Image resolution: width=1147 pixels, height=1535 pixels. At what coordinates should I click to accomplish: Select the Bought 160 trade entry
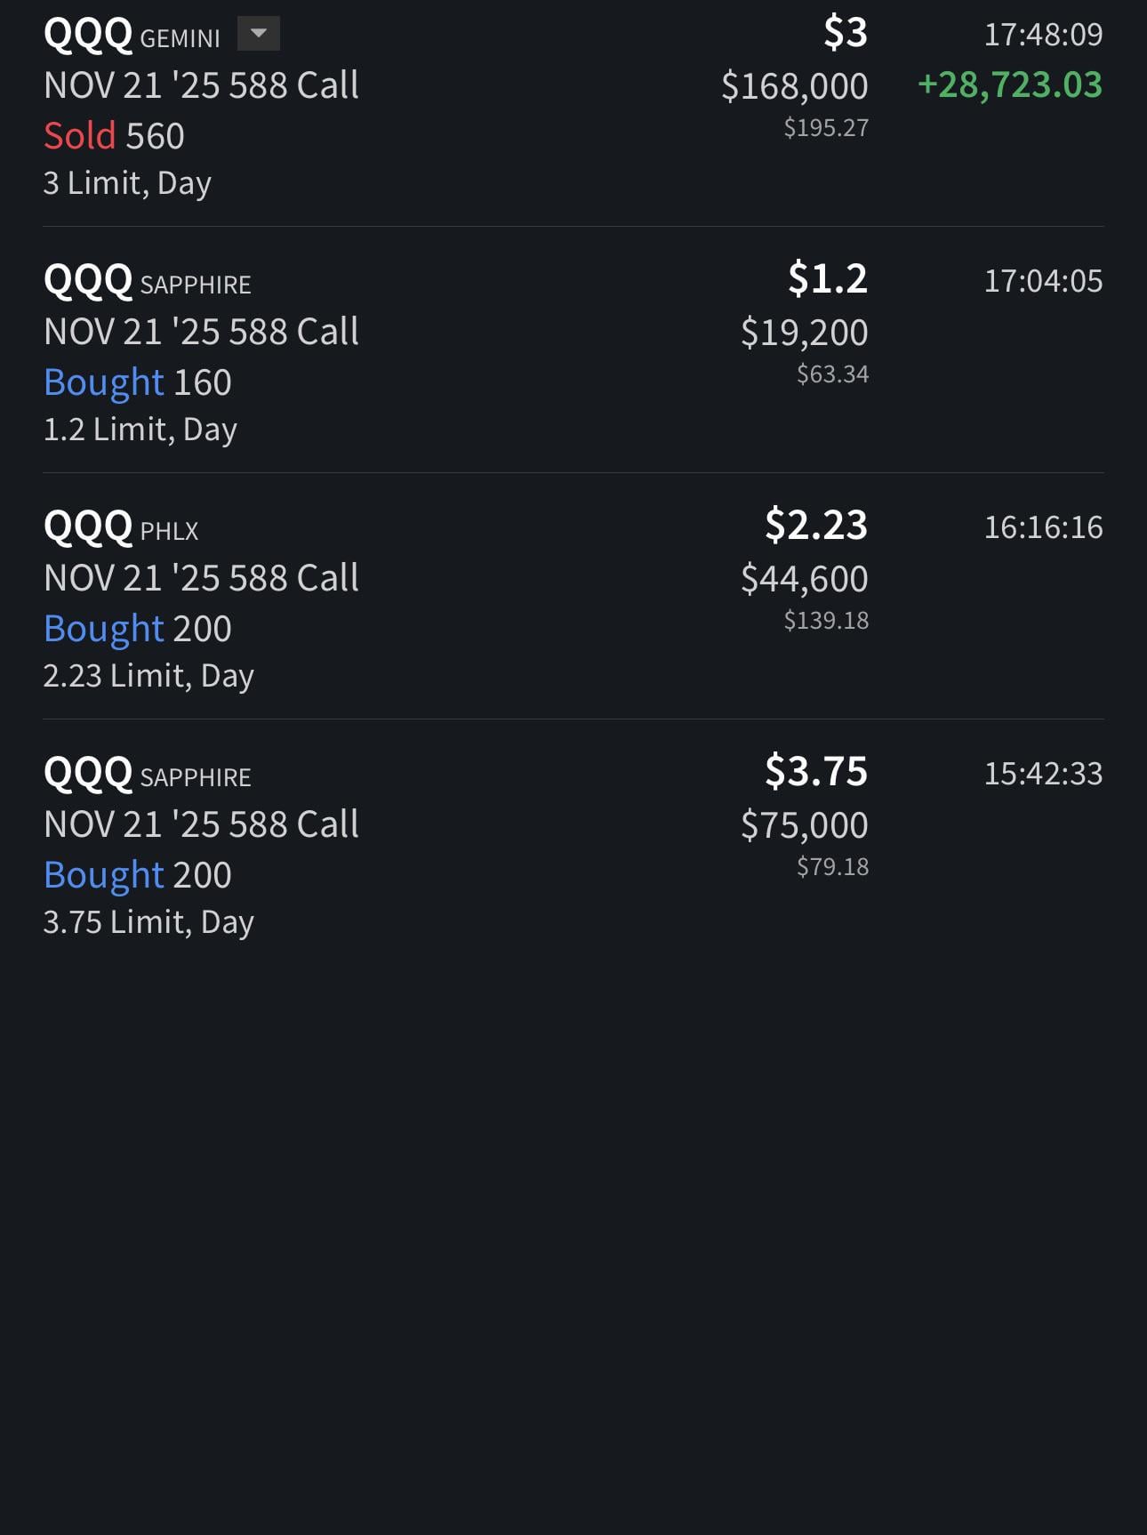pyautogui.click(x=137, y=382)
